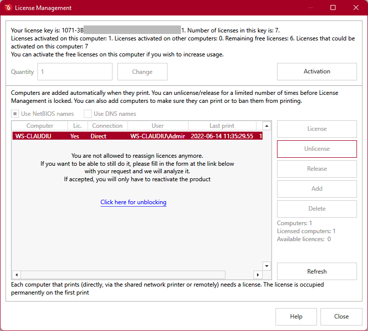Open the Click here for unblocking link
The height and width of the screenshot is (331, 368).
(x=133, y=202)
